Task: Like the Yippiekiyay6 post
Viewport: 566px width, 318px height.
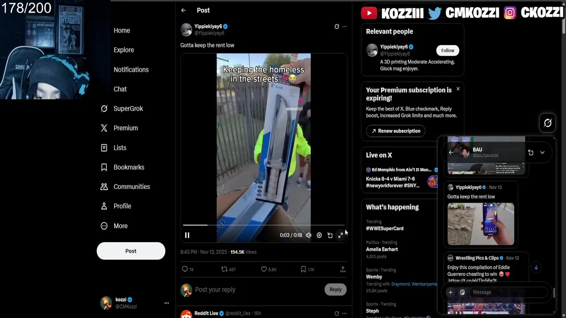Action: 269,269
